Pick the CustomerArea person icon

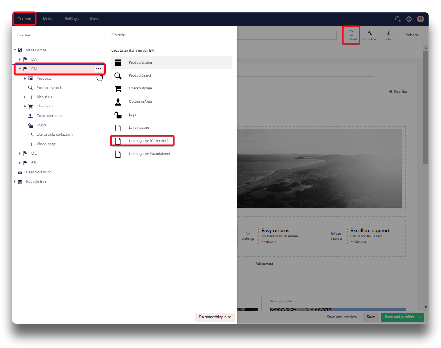(x=118, y=102)
